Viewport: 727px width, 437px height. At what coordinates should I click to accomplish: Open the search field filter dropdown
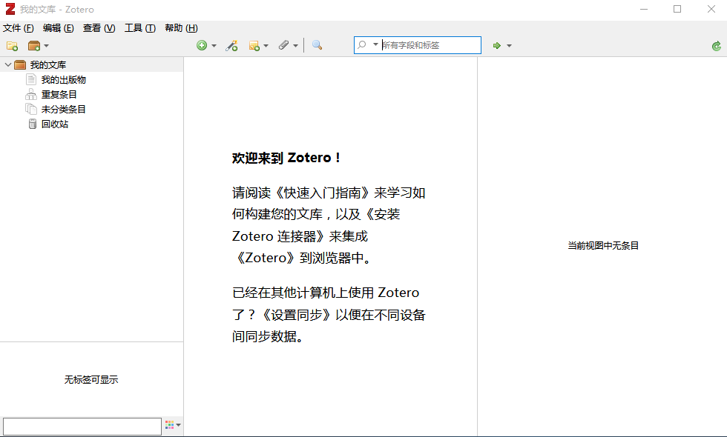pyautogui.click(x=375, y=44)
